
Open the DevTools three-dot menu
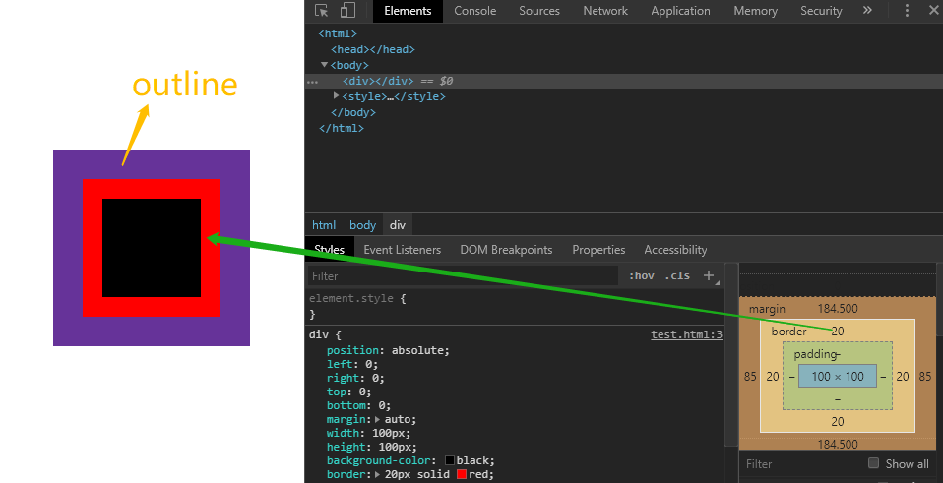point(907,10)
